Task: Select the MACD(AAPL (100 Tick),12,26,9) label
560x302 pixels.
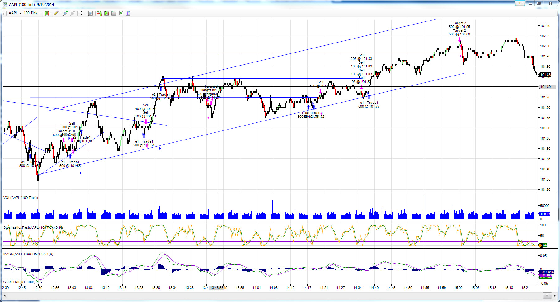Action: coord(28,254)
